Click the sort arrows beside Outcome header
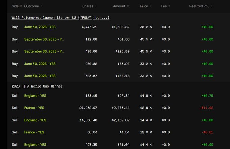 point(41,6)
